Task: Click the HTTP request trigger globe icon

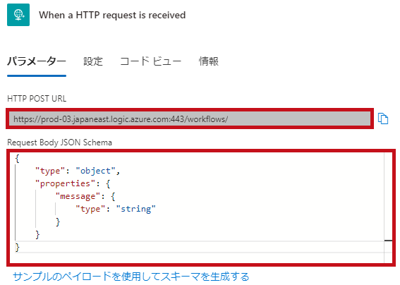Action: point(18,15)
